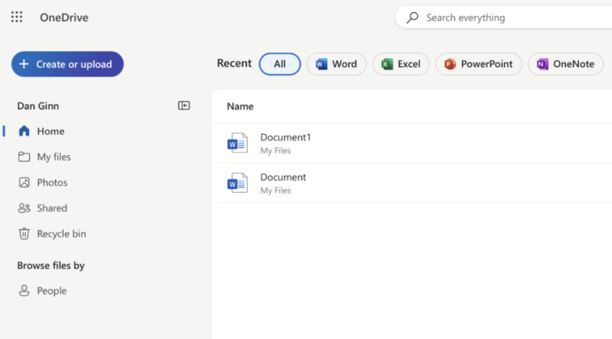The height and width of the screenshot is (339, 612).
Task: Click My Files location under Document1
Action: [275, 151]
